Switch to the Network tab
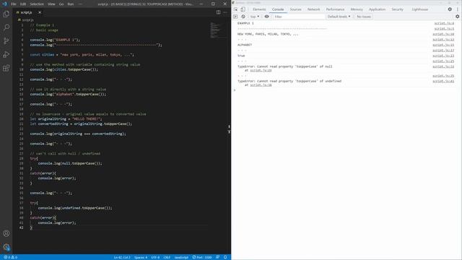Viewport: 462px width, 260px height. 313,9
